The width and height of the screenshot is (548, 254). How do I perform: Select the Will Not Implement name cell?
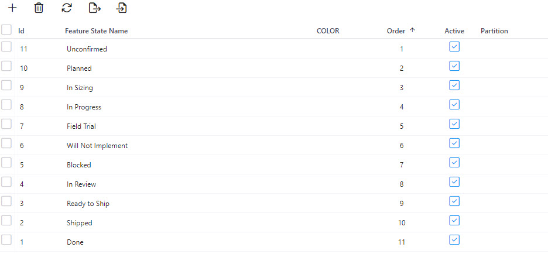coord(97,146)
